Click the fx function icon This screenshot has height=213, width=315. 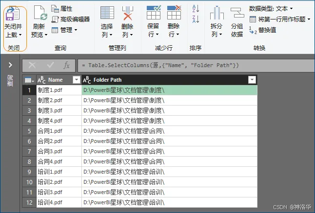pos(67,65)
